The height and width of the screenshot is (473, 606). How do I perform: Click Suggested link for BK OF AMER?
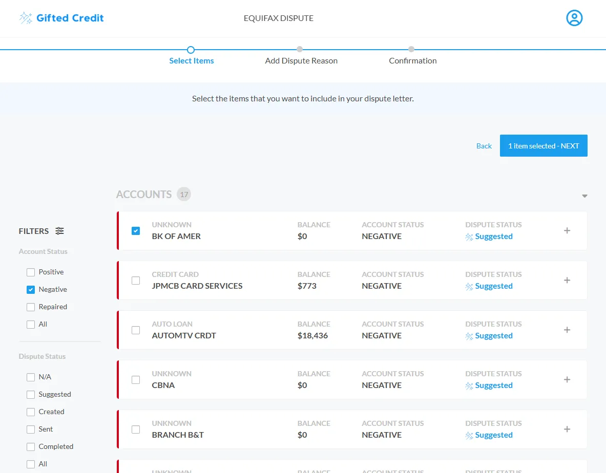(493, 236)
